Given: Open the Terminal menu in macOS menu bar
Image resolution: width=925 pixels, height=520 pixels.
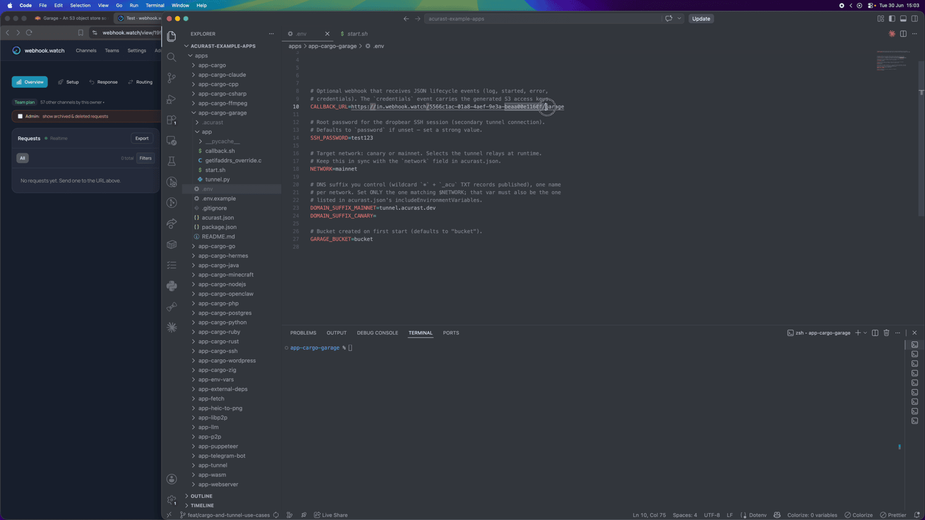Looking at the screenshot, I should (x=155, y=5).
